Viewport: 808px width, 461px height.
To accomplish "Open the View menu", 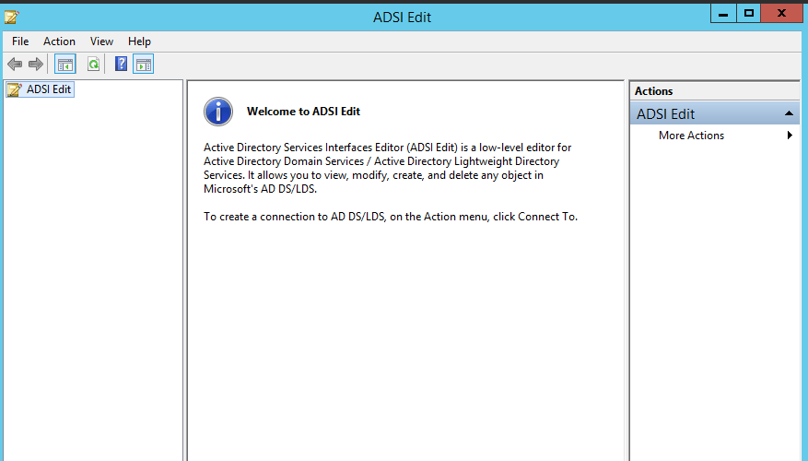I will [101, 41].
